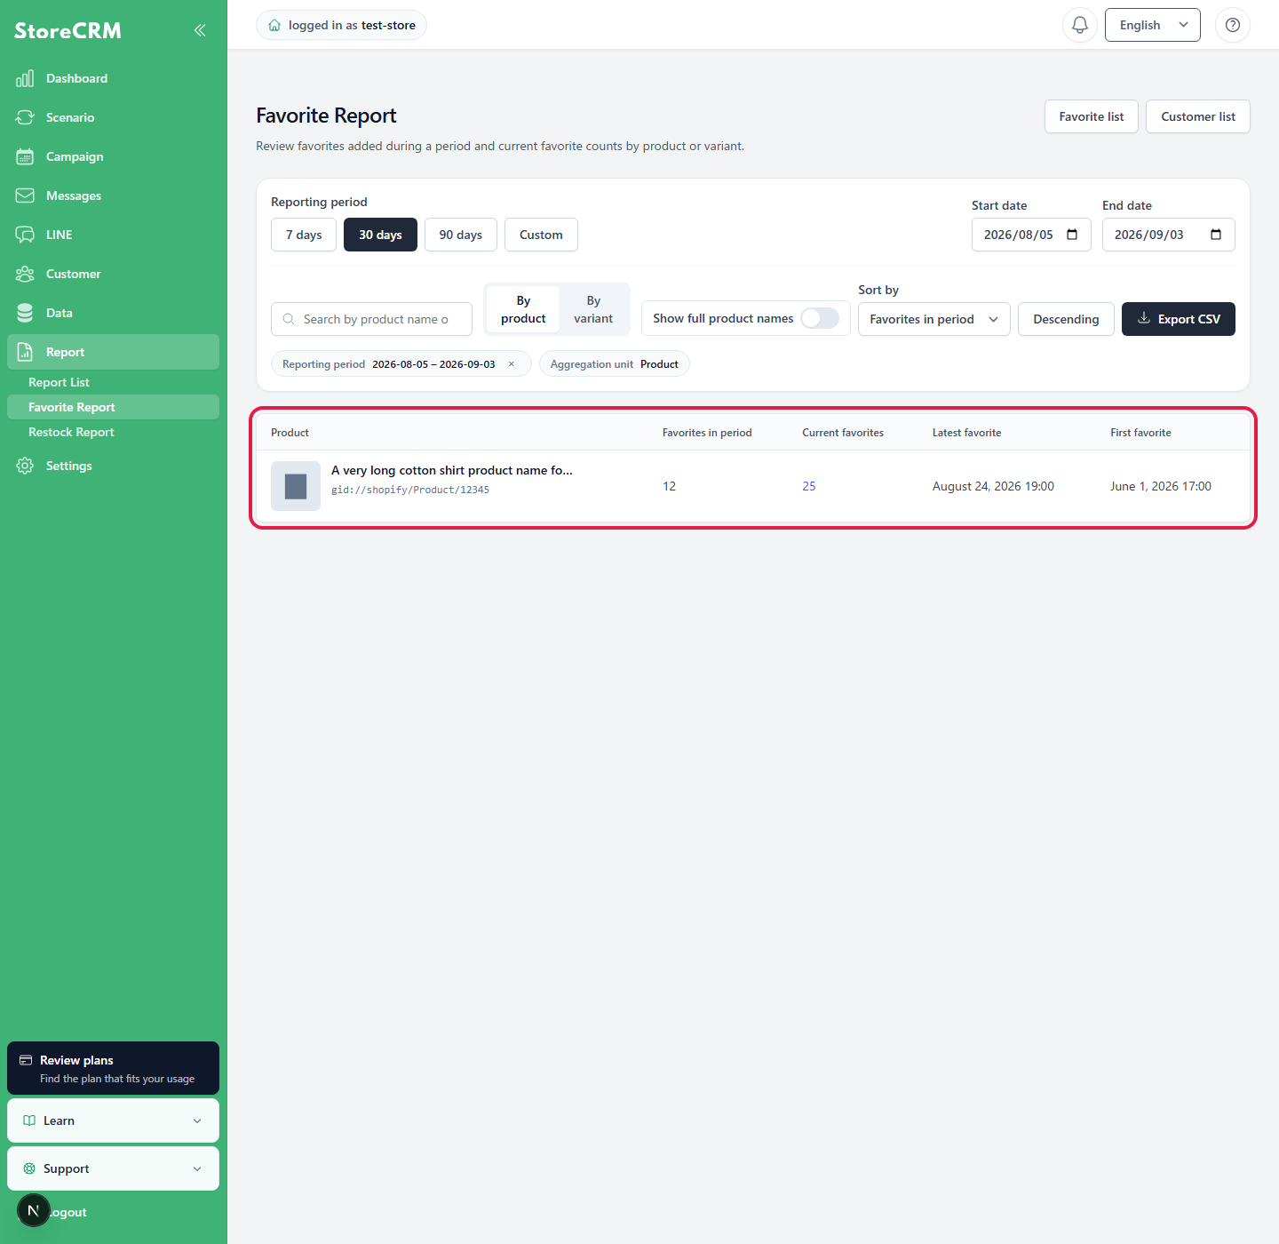The width and height of the screenshot is (1279, 1244).
Task: Click the Report document icon
Action: (25, 352)
